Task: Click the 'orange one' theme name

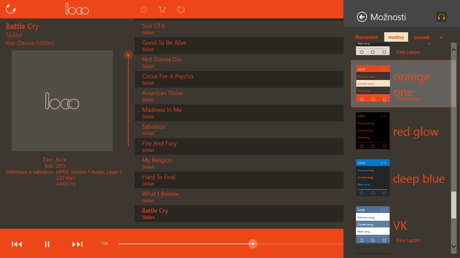Action: [x=412, y=84]
